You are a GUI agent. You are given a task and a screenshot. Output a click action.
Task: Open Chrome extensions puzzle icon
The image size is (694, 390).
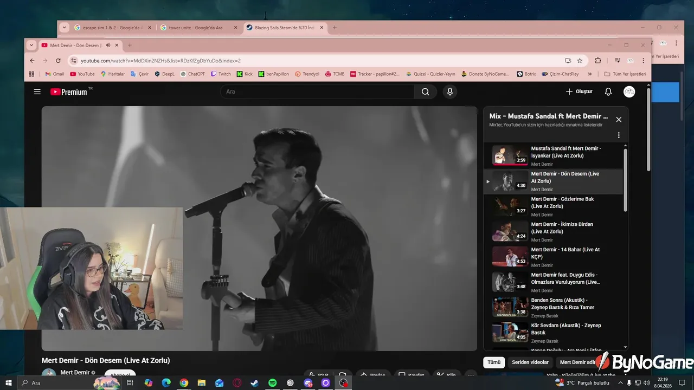pos(598,61)
